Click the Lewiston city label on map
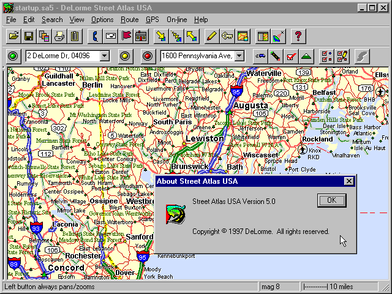The height and width of the screenshot is (294, 392). (205, 138)
